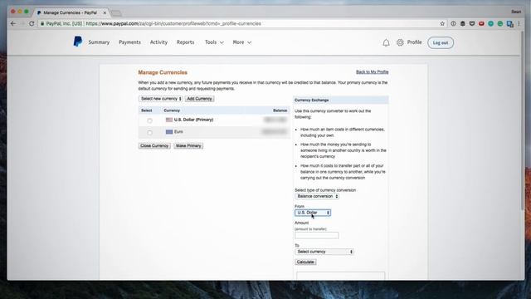Screen dimensions: 531x299
Task: Click the secure padlock icon in address bar
Action: point(42,24)
